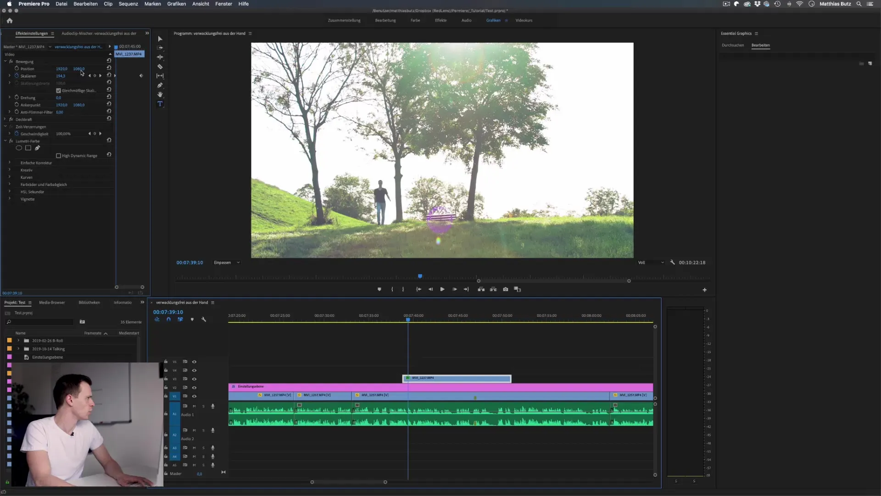Click the Lift button
This screenshot has width=881, height=496.
[481, 289]
